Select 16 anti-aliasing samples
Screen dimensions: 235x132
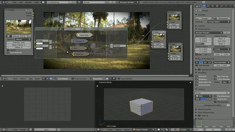[x=209, y=62]
